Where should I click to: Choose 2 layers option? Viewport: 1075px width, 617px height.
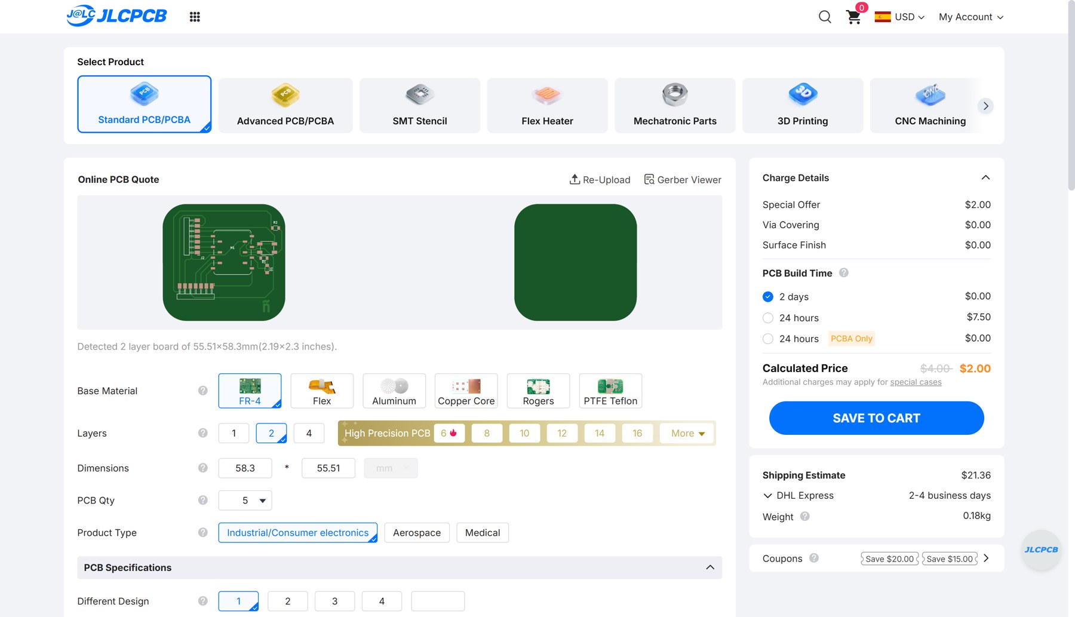[x=271, y=433]
